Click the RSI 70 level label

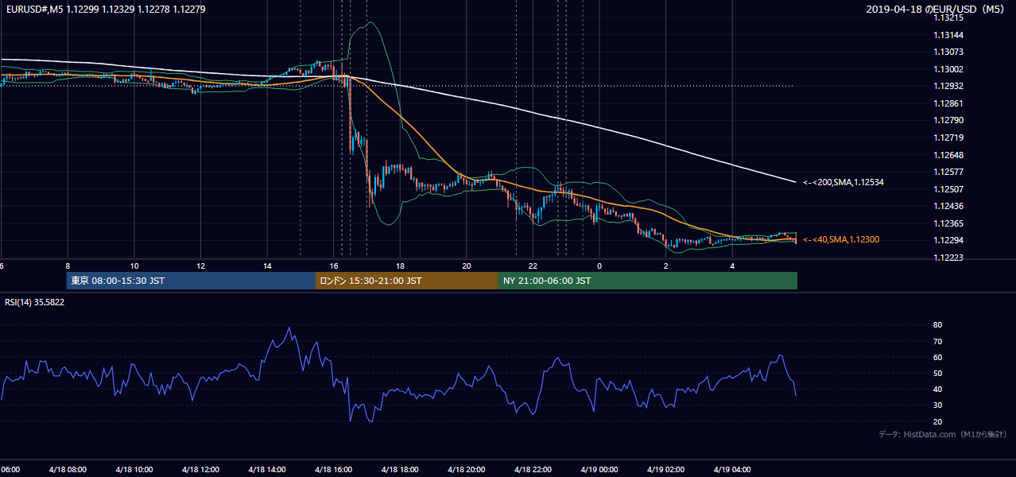pos(938,341)
